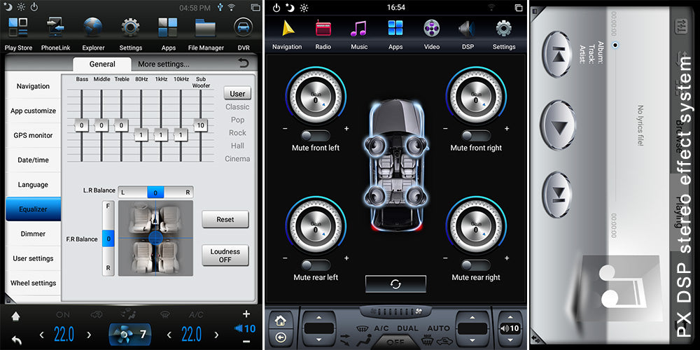Switch to More settings tab

(163, 64)
